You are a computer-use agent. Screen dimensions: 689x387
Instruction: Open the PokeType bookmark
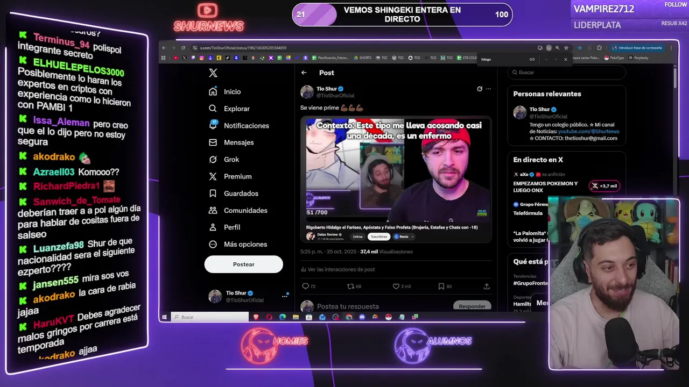click(614, 58)
